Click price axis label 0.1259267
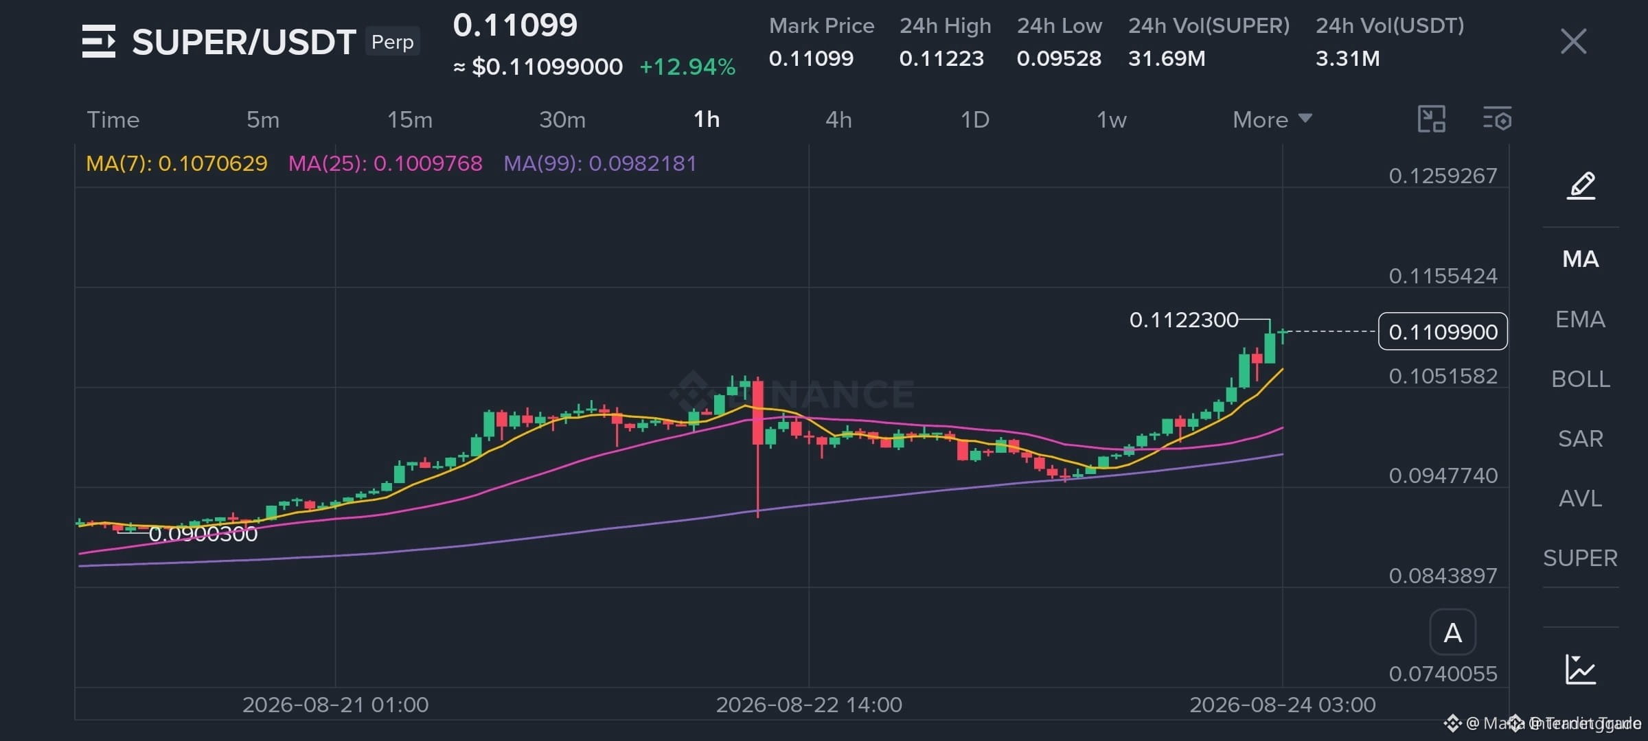The height and width of the screenshot is (741, 1648). (1443, 176)
